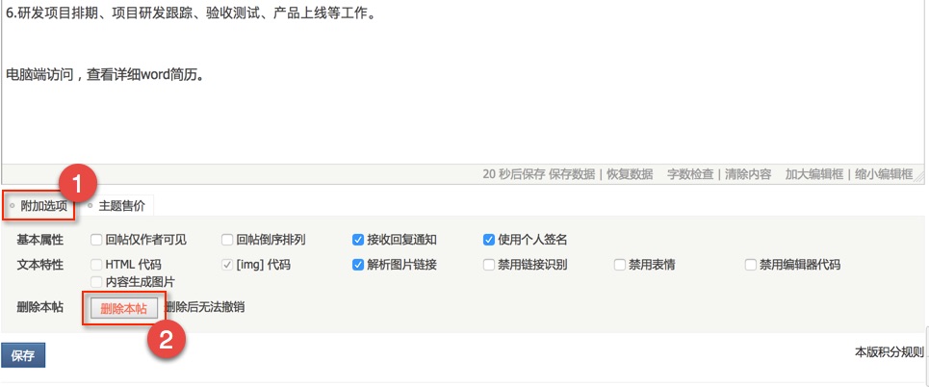Click the 字数检查 link
This screenshot has height=387, width=929.
pyautogui.click(x=692, y=174)
